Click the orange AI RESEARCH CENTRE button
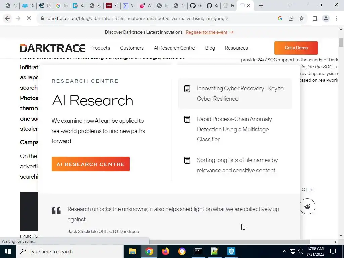The width and height of the screenshot is (344, 258). click(x=91, y=164)
